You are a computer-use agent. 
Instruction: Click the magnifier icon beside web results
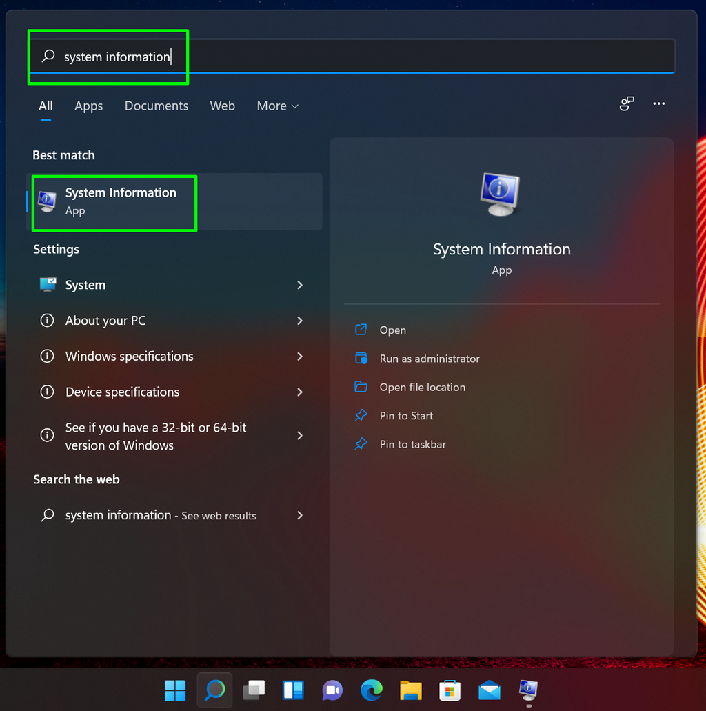tap(48, 515)
